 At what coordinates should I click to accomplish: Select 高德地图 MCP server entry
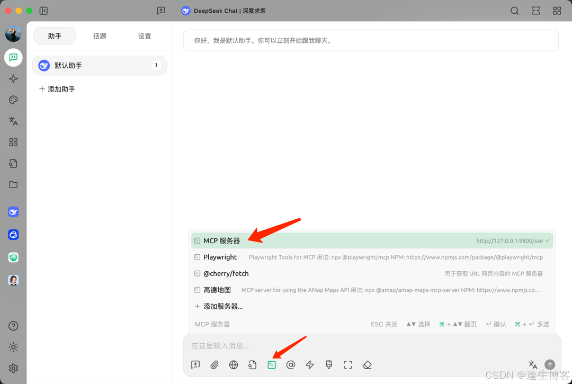point(372,290)
